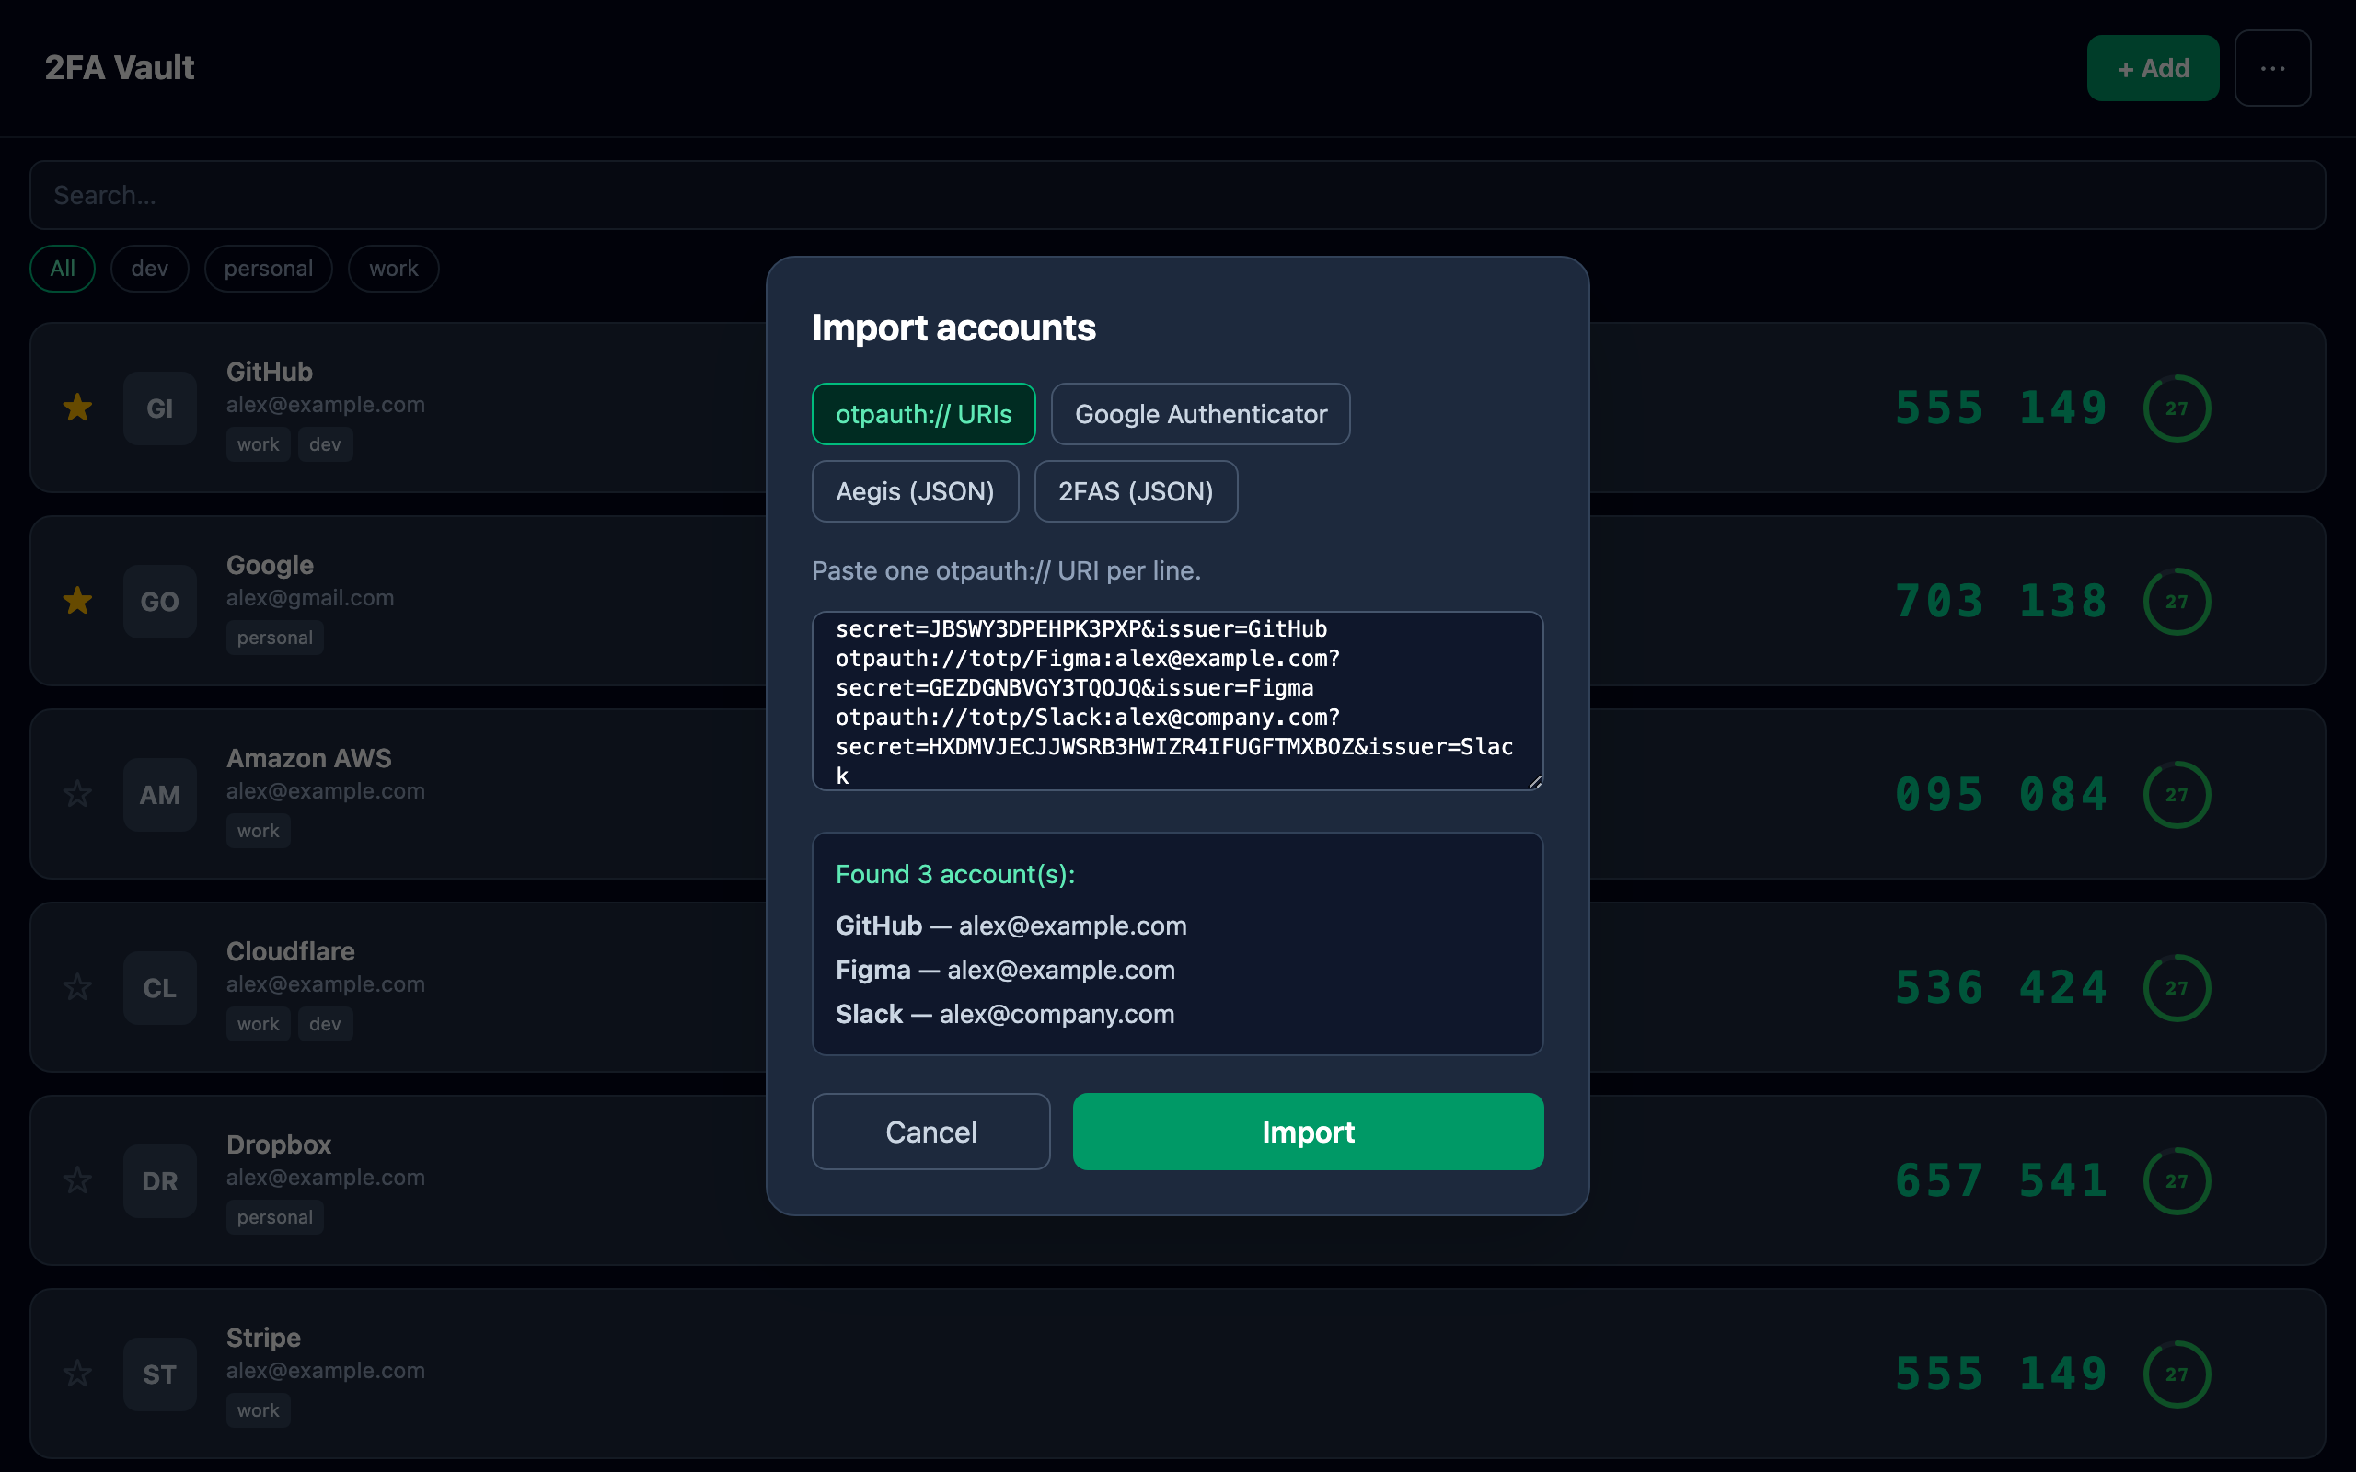Copy Amazon AWS code 095 084

tap(2001, 794)
